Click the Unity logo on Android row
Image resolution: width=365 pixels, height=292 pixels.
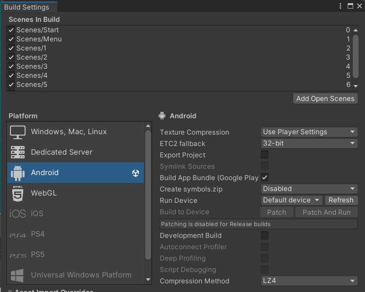pyautogui.click(x=135, y=173)
